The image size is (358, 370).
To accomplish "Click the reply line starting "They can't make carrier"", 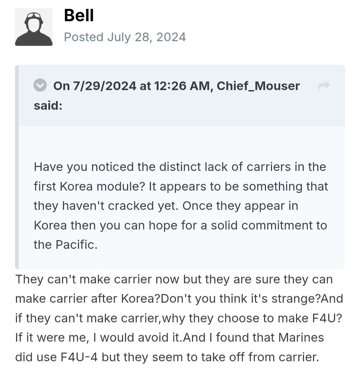I will click(x=174, y=279).
